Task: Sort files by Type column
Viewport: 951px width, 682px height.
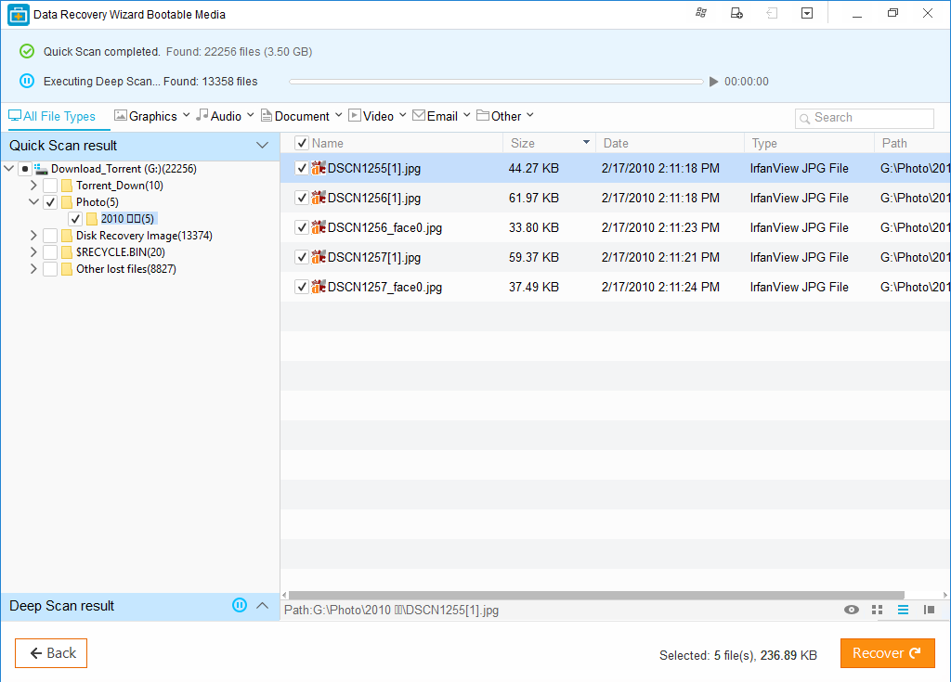Action: 810,143
